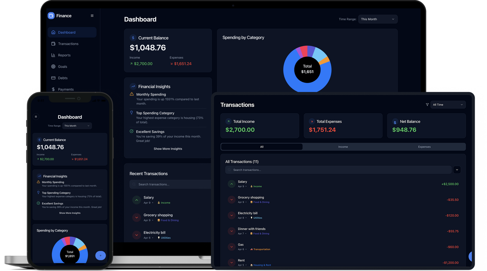This screenshot has height=271, width=487.
Task: Click the tablet search transactions field
Action: (338, 170)
